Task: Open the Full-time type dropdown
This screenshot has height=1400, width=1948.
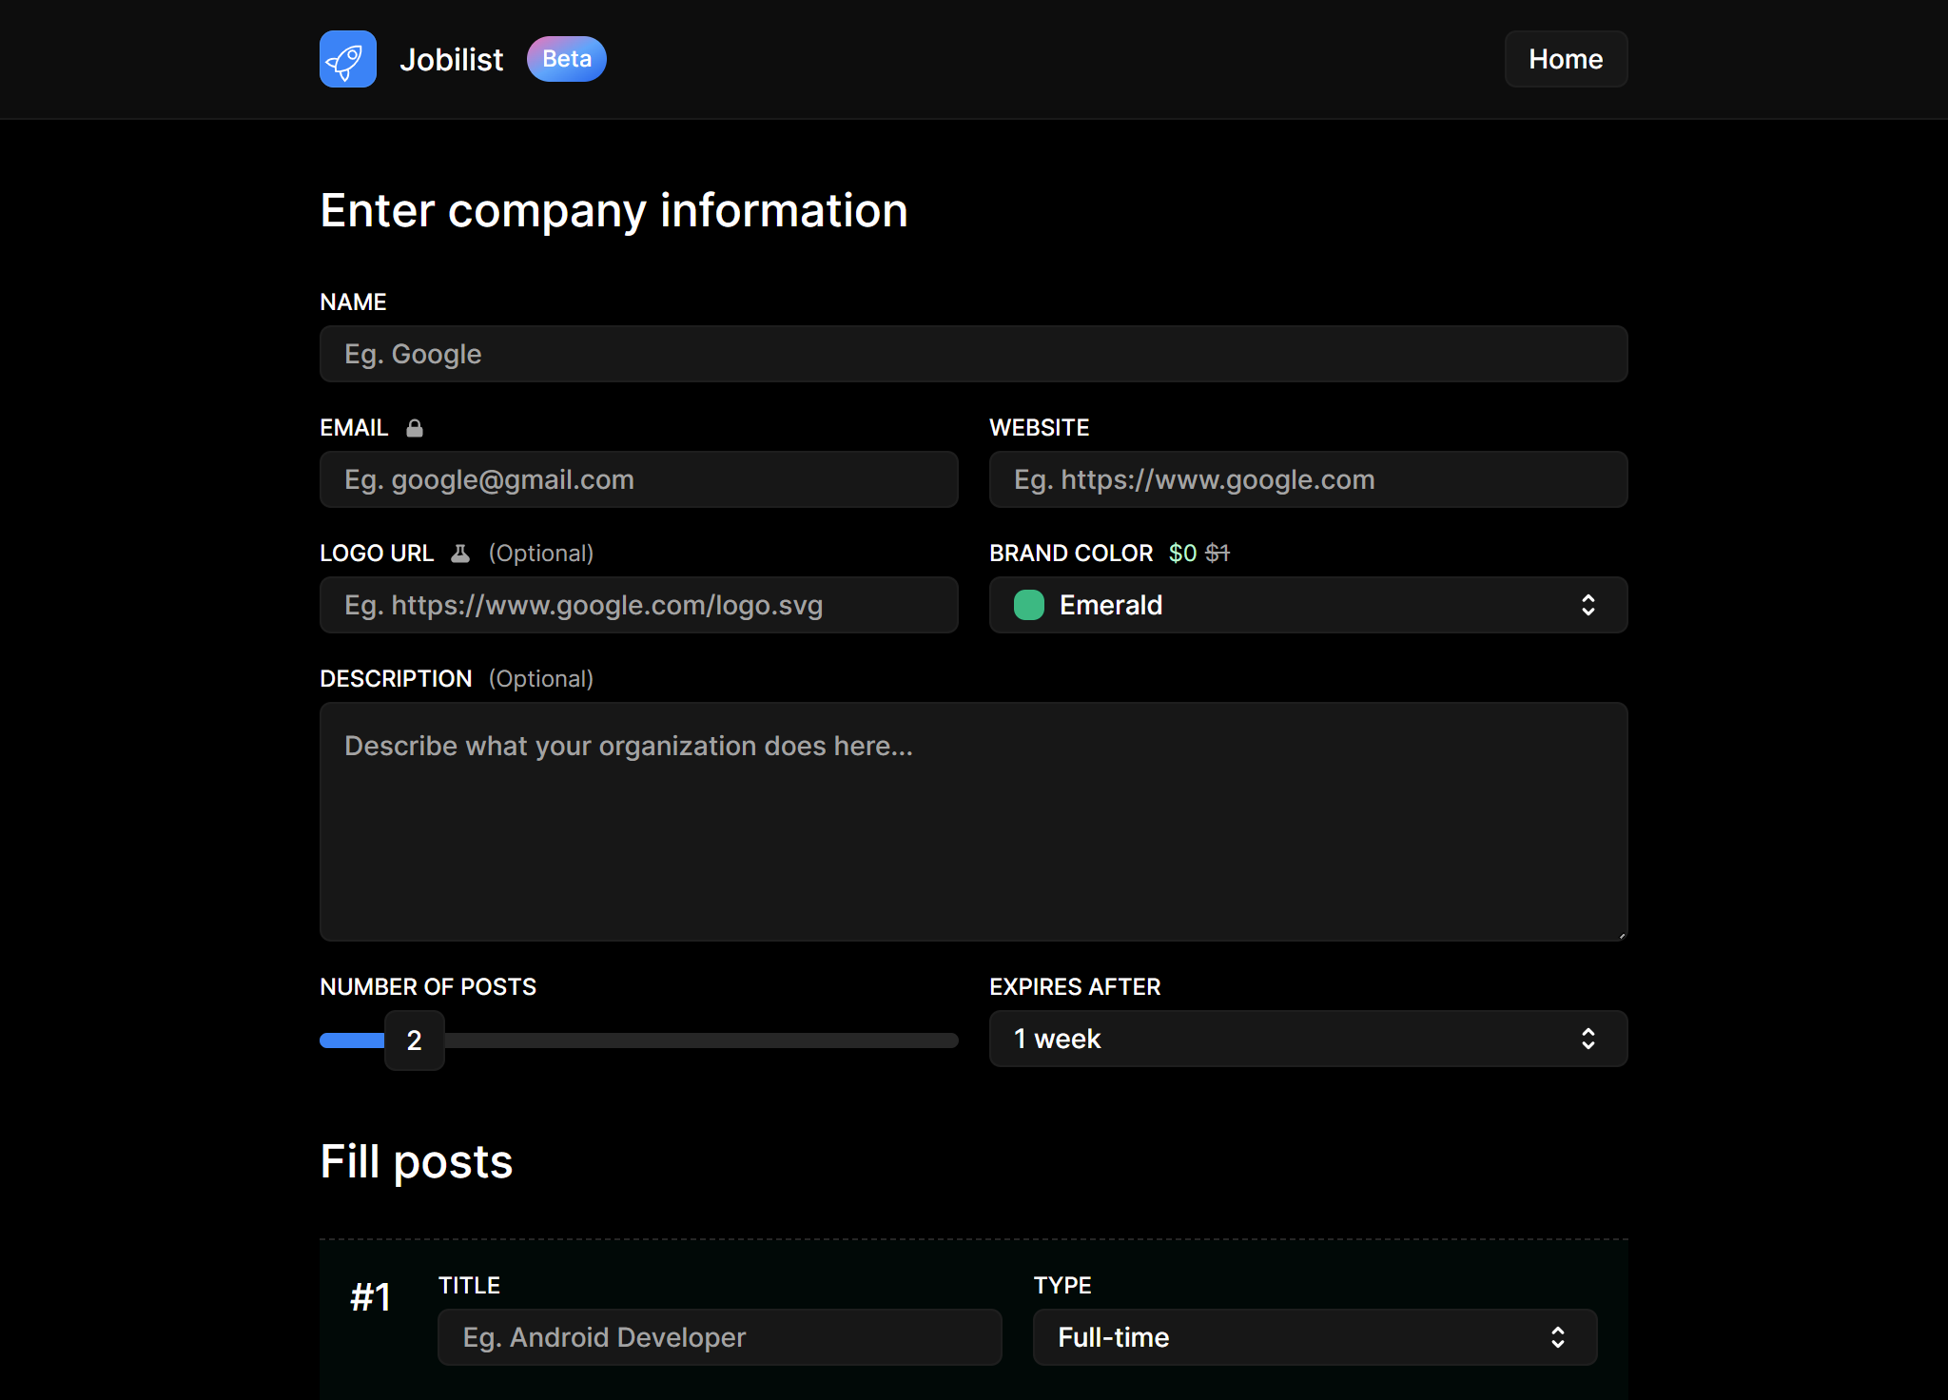Action: 1313,1337
